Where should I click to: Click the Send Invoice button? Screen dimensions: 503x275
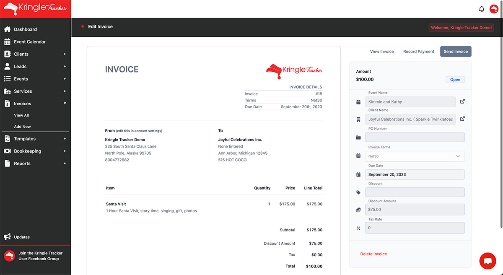(x=456, y=52)
